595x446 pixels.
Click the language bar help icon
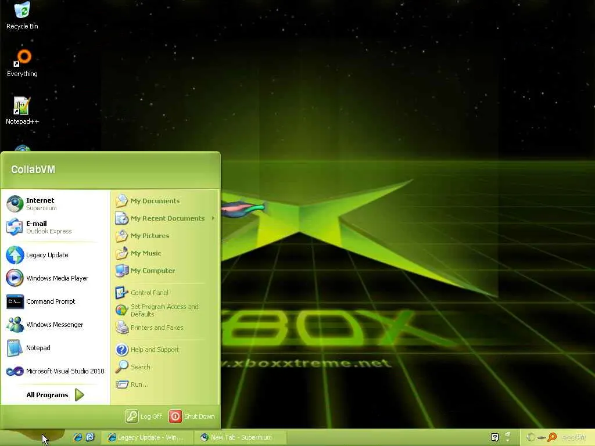pyautogui.click(x=495, y=437)
